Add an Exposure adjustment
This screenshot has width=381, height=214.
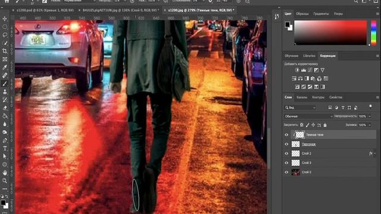pyautogui.click(x=316, y=70)
